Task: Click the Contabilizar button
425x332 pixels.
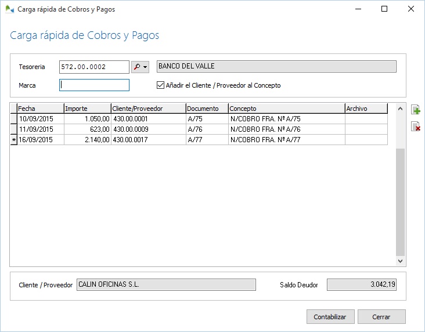Action: 330,317
